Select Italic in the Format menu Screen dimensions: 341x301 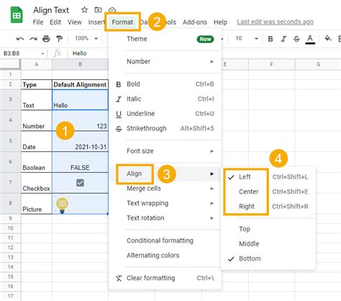click(x=165, y=99)
